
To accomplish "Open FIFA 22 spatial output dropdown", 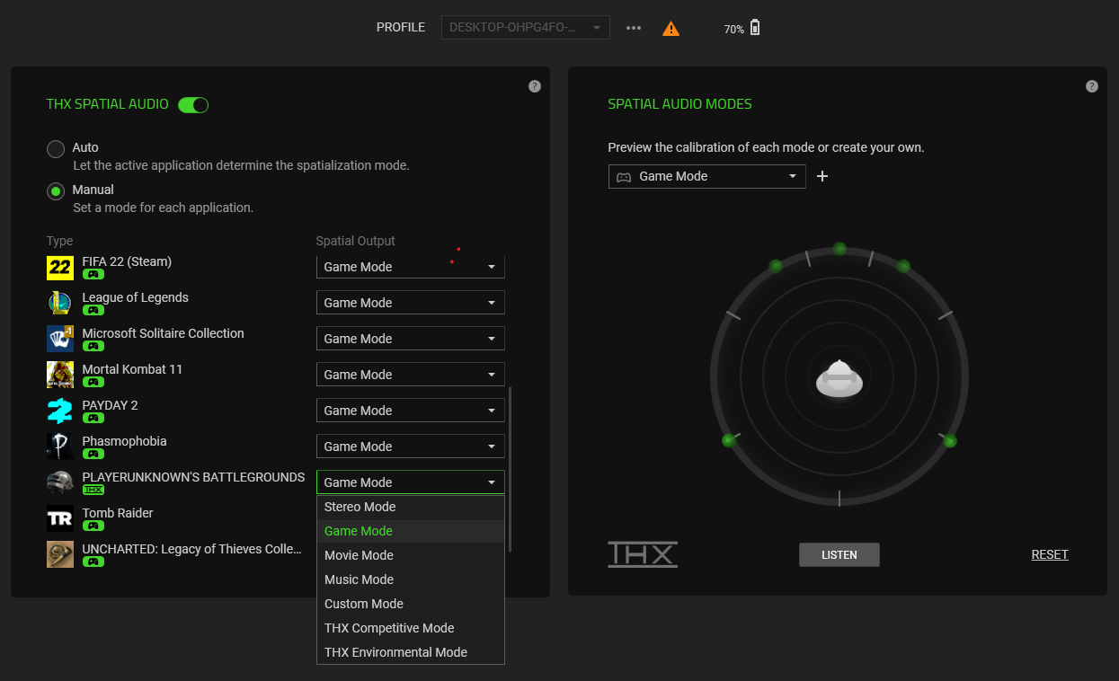I will [411, 267].
